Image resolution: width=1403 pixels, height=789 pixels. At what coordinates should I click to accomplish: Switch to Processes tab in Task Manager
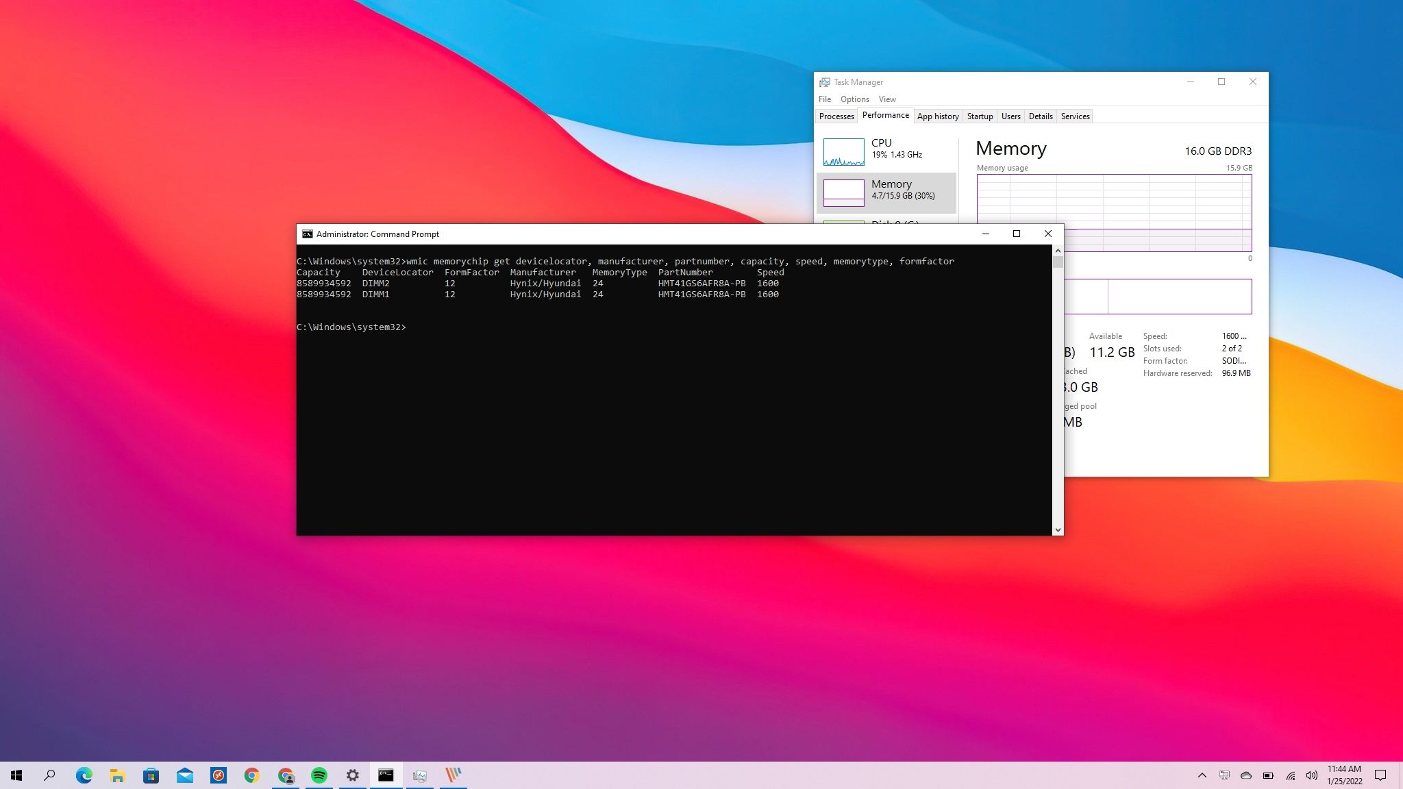coord(837,116)
